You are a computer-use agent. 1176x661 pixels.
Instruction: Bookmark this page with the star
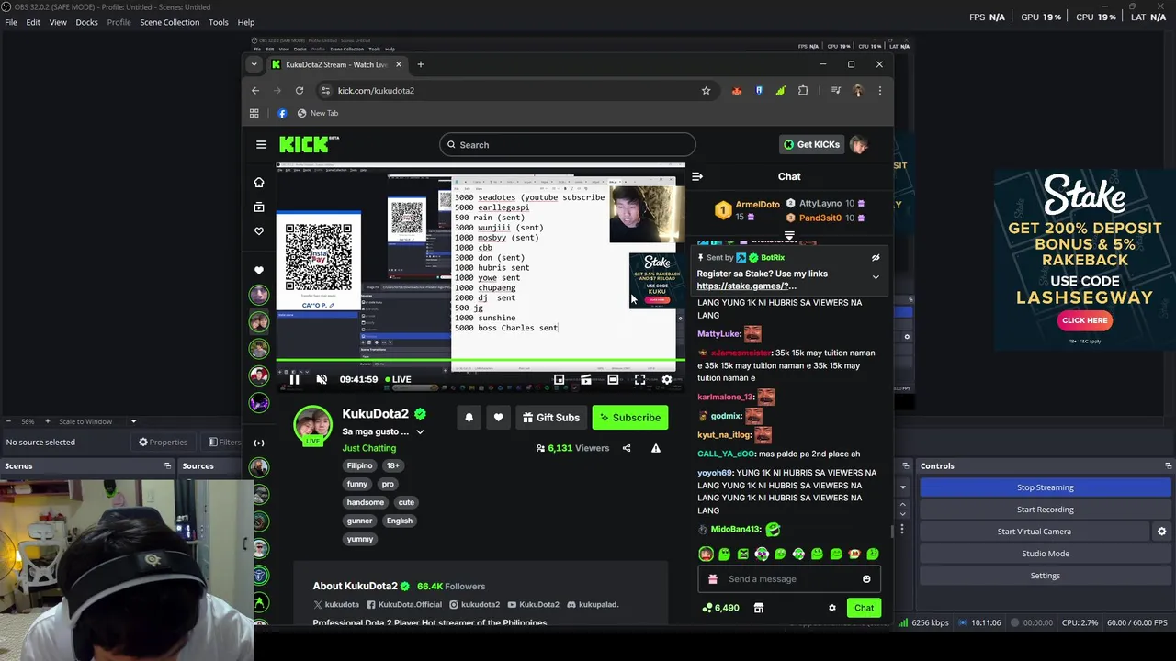point(706,90)
